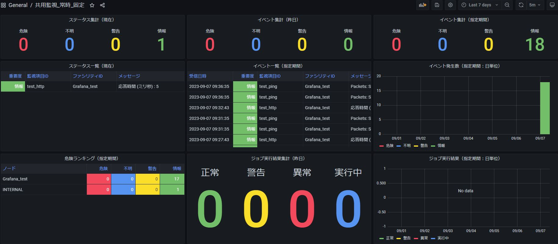Sort event list by 監視項目ID column

[x=270, y=76]
